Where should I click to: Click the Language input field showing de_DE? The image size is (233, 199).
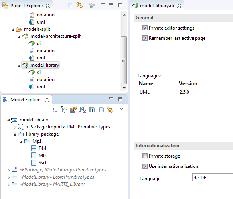(x=213, y=178)
